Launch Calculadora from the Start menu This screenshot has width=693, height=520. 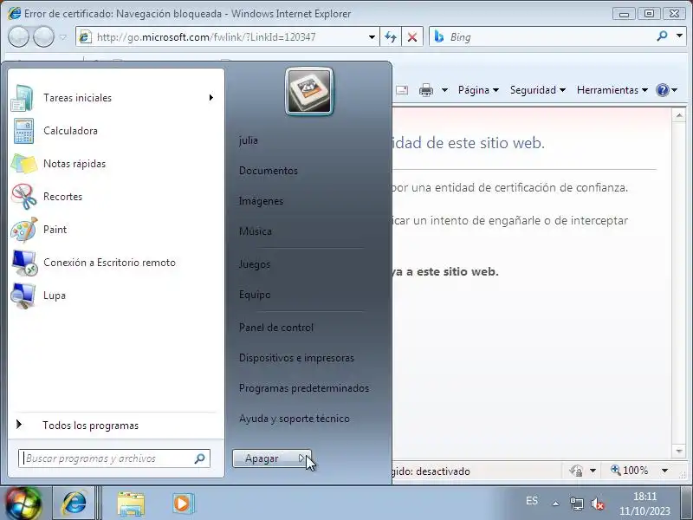tap(114, 131)
